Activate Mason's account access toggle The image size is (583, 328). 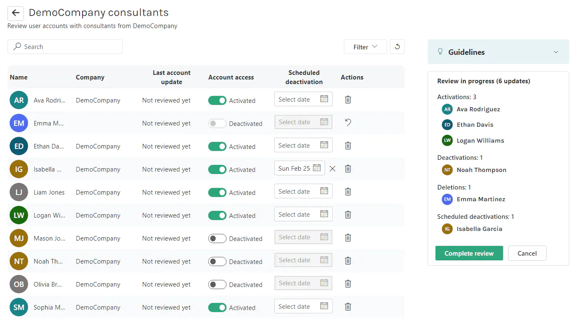click(217, 238)
